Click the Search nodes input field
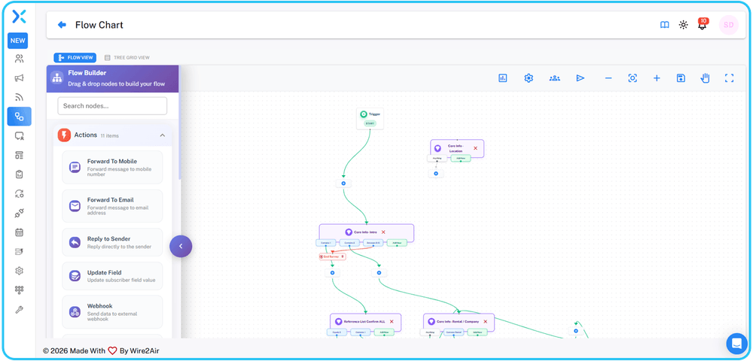753x361 pixels. tap(112, 106)
